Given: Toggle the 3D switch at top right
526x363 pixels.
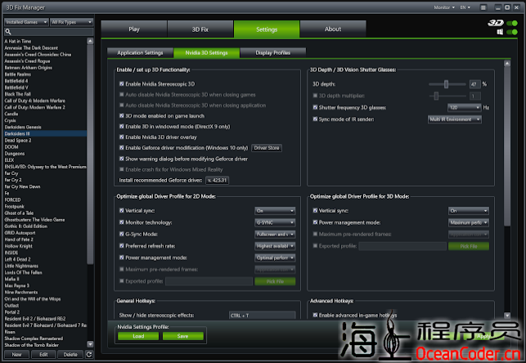Looking at the screenshot, I should tap(512, 23).
